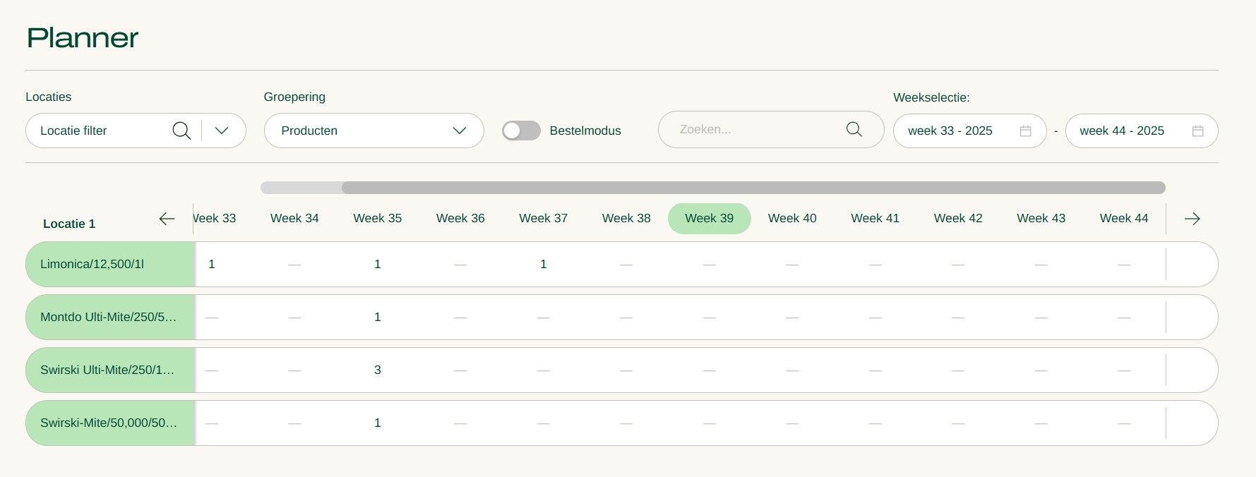Click the Montdo Ulti-Mite/250/5… product label
Screen dimensions: 1256x477
pyautogui.click(x=110, y=318)
